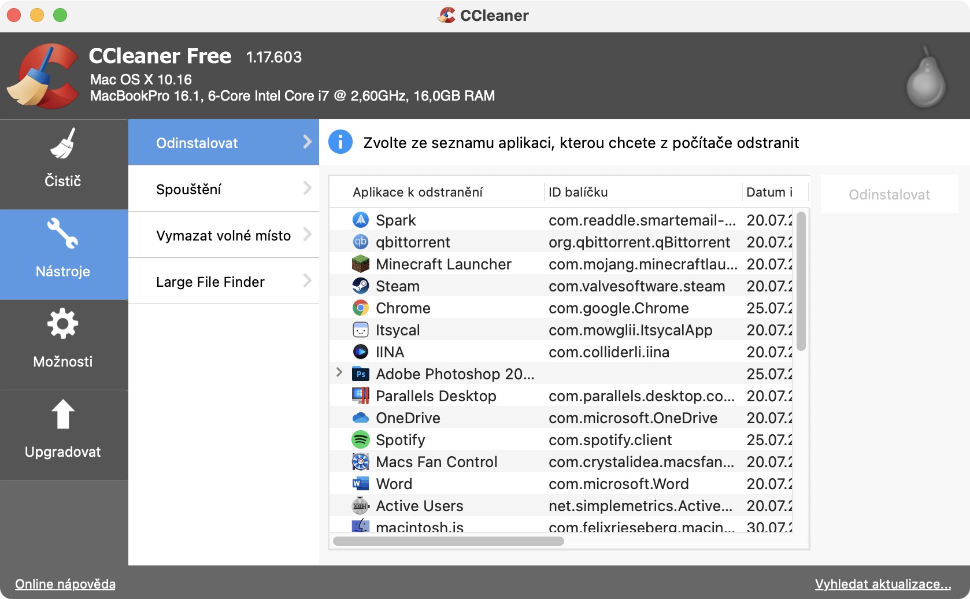Select the Spotify icon in list
The height and width of the screenshot is (599, 970).
(x=361, y=440)
